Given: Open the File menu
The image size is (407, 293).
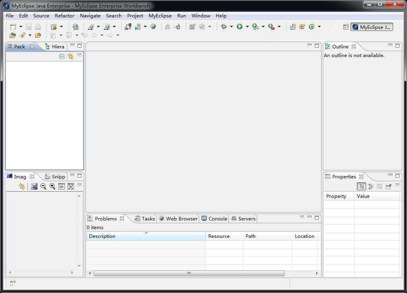Looking at the screenshot, I should click(10, 16).
